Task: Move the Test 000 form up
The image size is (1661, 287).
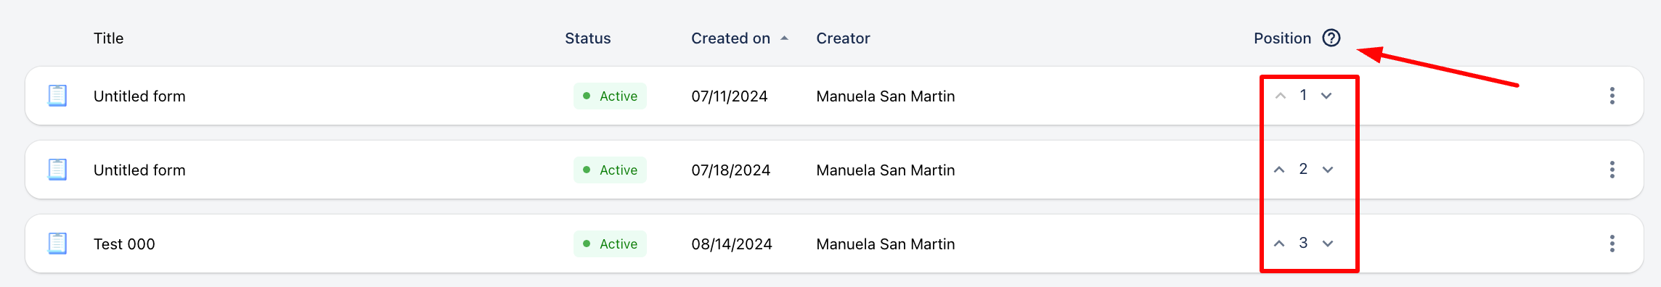Action: 1279,244
